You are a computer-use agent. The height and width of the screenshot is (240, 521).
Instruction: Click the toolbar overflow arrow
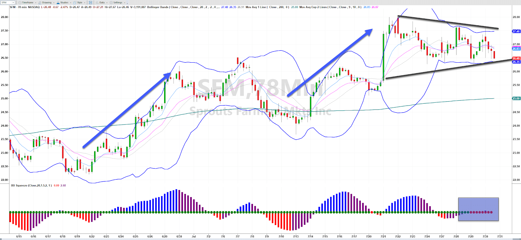click(x=127, y=3)
